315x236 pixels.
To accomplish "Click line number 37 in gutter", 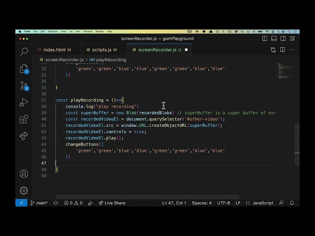I will 44,100.
